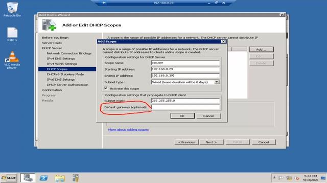Click the network tray icon
The width and height of the screenshot is (327, 183).
tap(289, 178)
